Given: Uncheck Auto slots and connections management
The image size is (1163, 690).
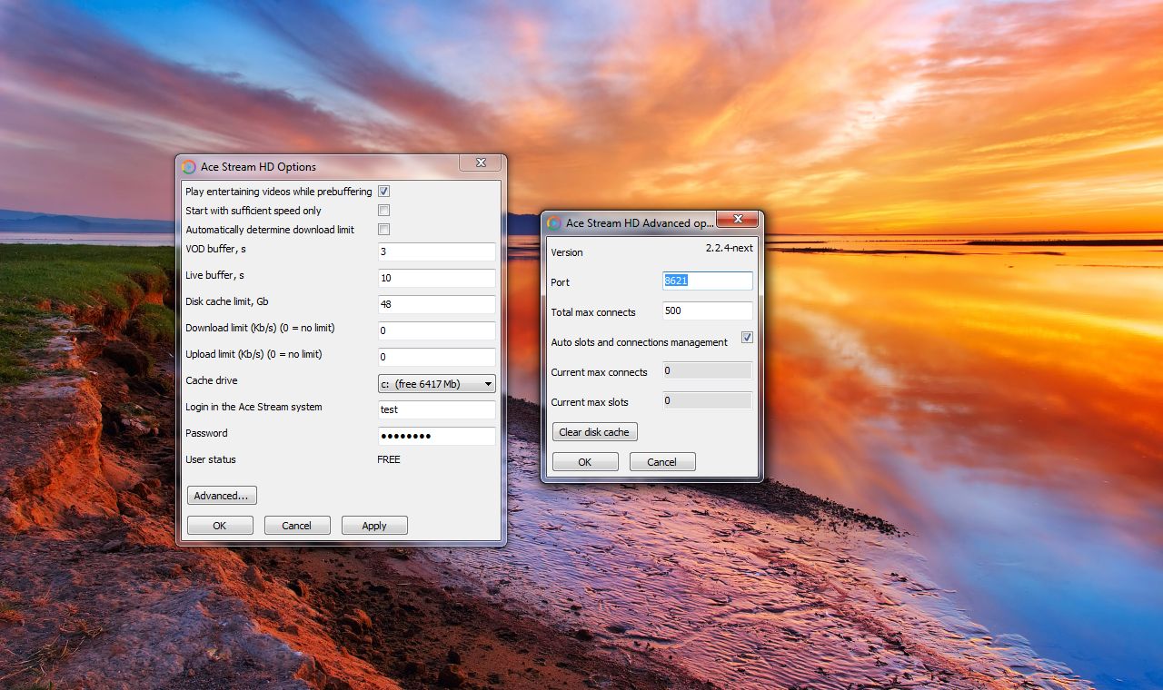Looking at the screenshot, I should pos(747,338).
